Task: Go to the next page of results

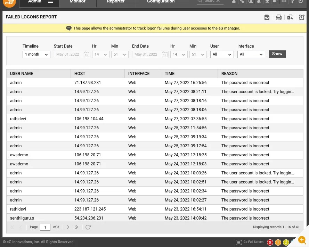Action: point(68,227)
